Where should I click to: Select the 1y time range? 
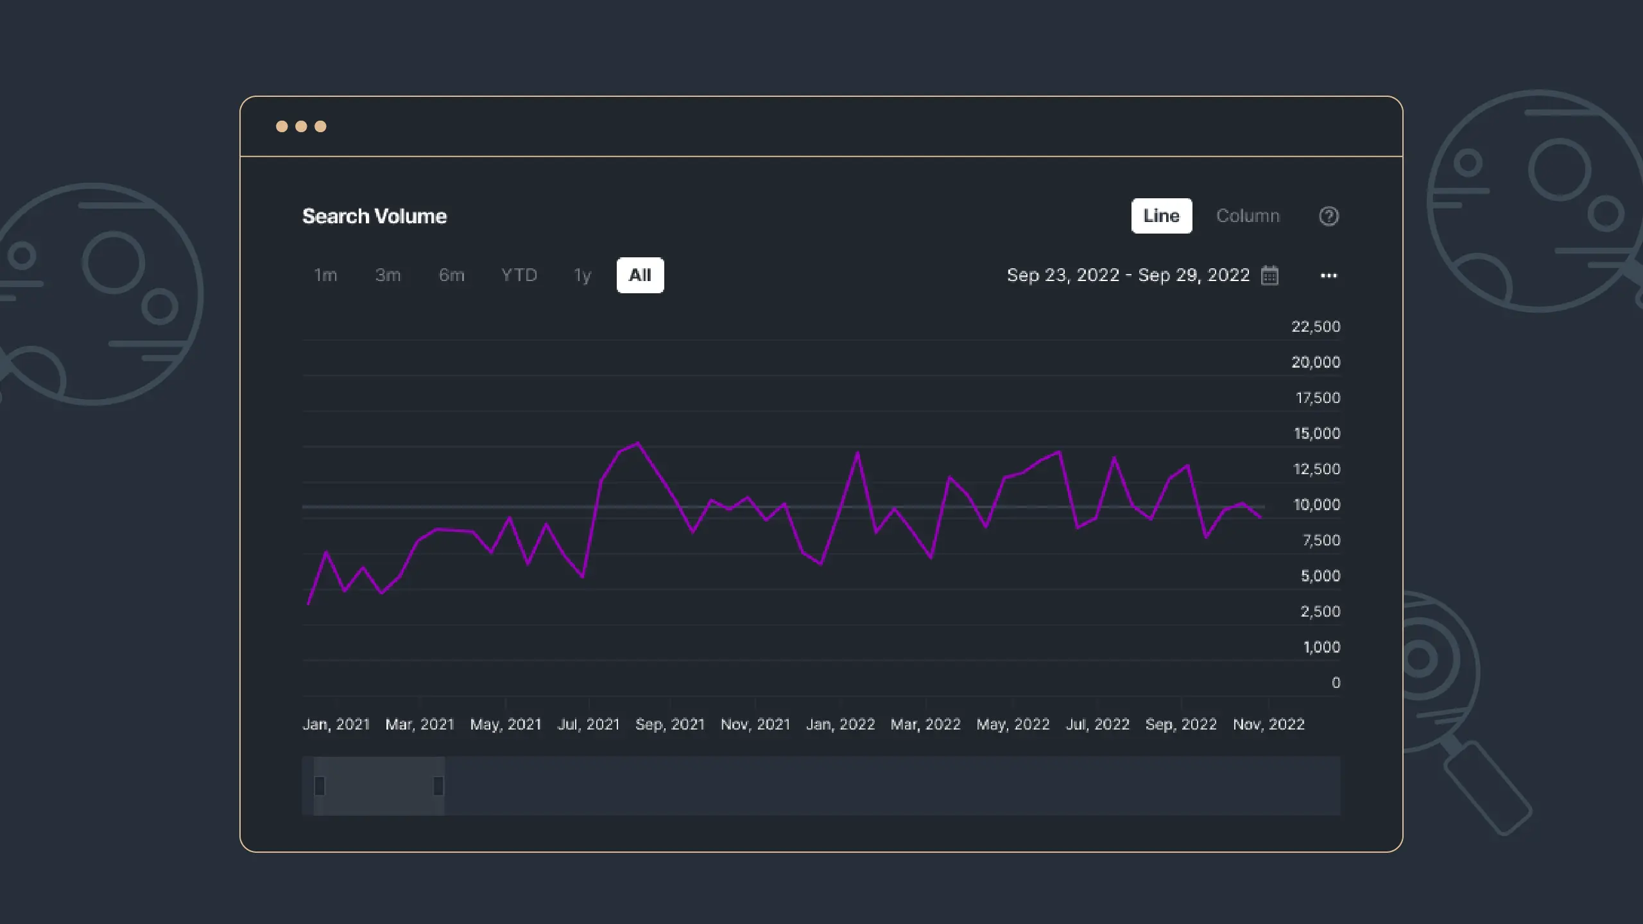(582, 275)
